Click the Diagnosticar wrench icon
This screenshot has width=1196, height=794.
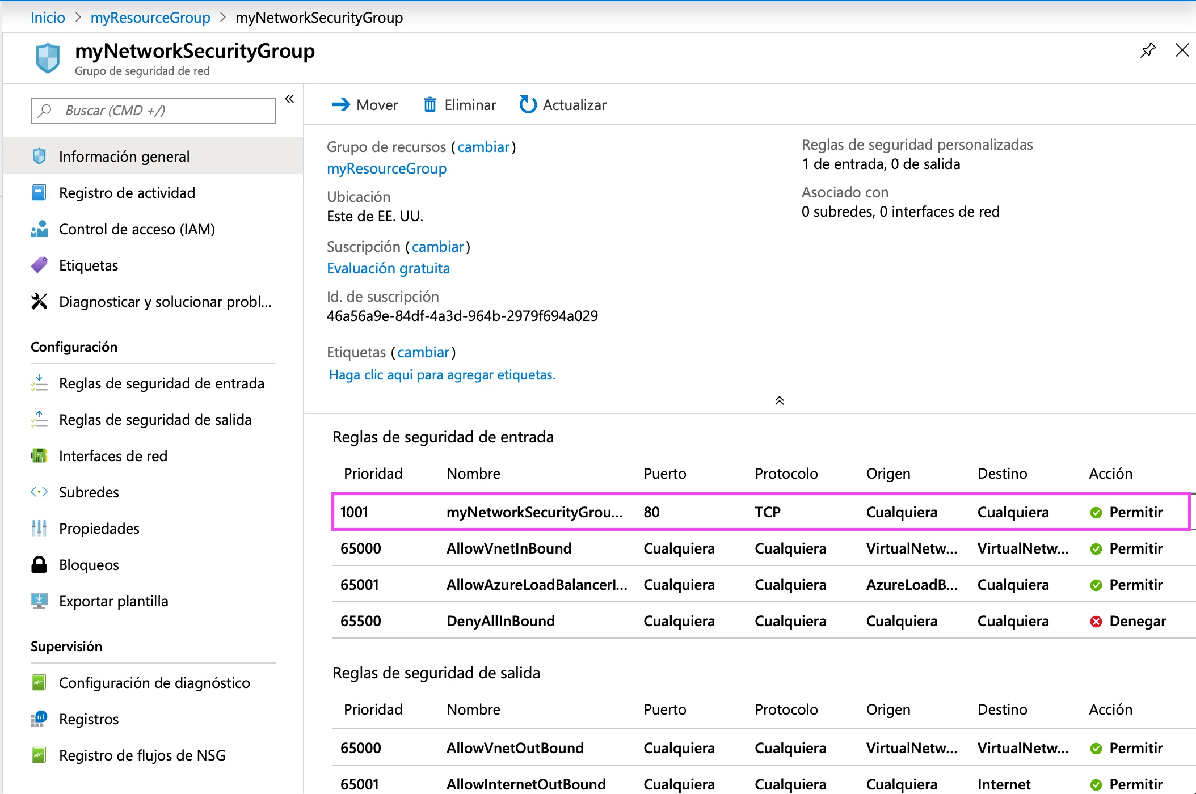(x=39, y=301)
